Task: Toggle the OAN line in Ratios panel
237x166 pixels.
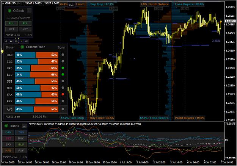Action: pos(8,132)
